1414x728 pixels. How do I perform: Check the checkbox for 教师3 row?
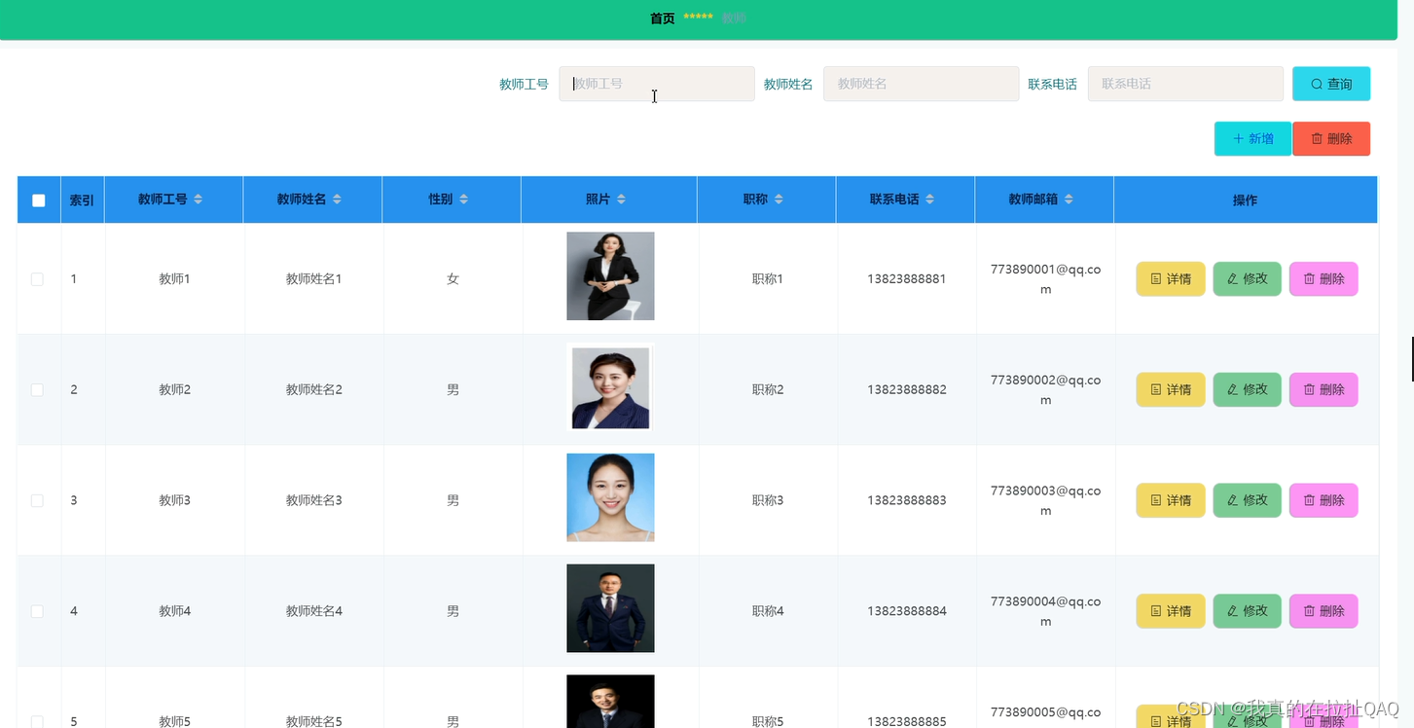click(37, 500)
